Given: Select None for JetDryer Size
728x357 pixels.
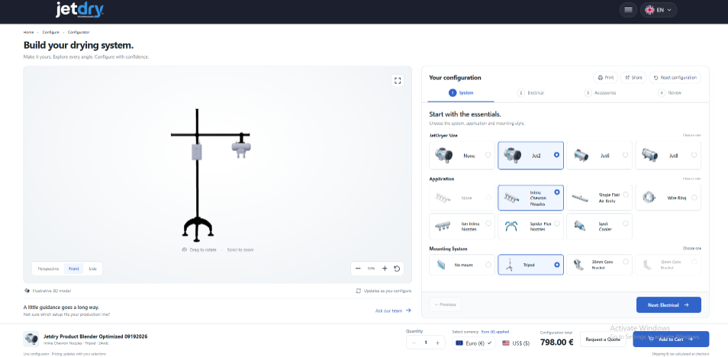Looking at the screenshot, I should pos(462,156).
